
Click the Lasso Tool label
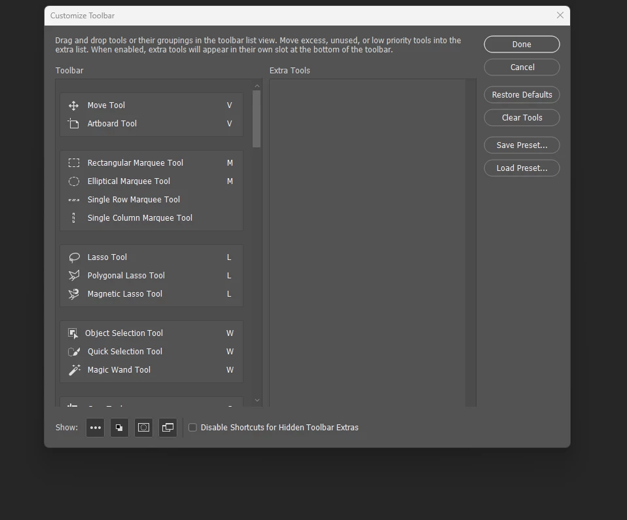[107, 257]
